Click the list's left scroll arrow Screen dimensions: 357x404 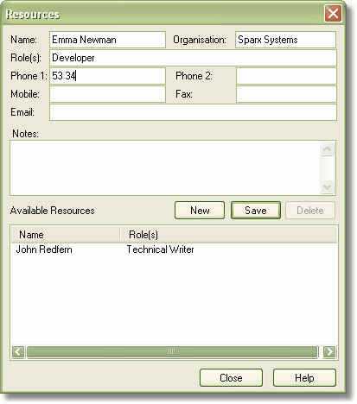(18, 351)
